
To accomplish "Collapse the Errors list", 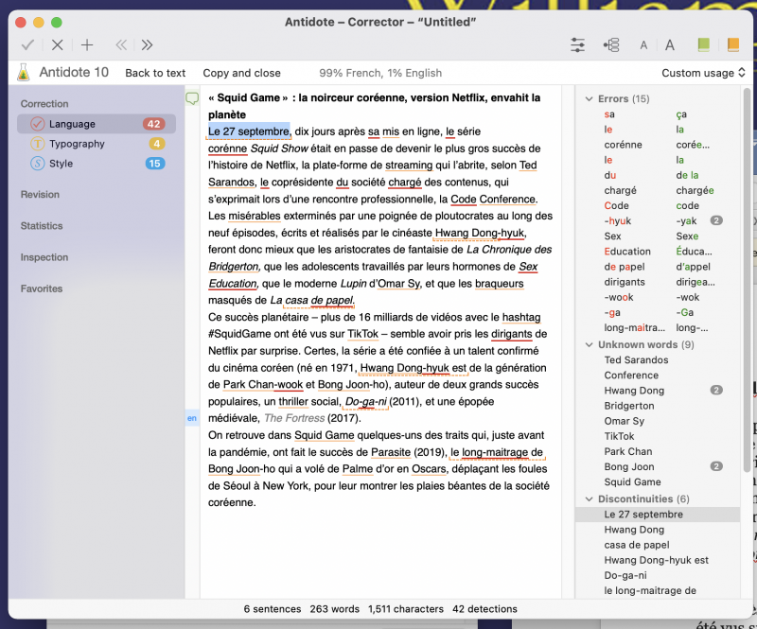I will click(x=589, y=99).
